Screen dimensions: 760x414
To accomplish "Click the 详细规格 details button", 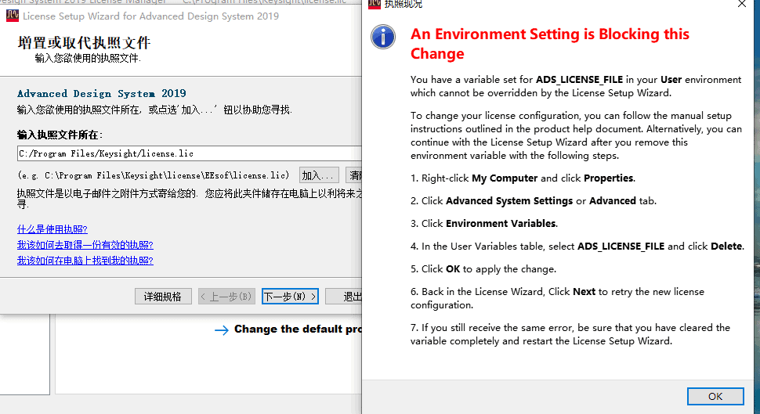I will (x=163, y=297).
